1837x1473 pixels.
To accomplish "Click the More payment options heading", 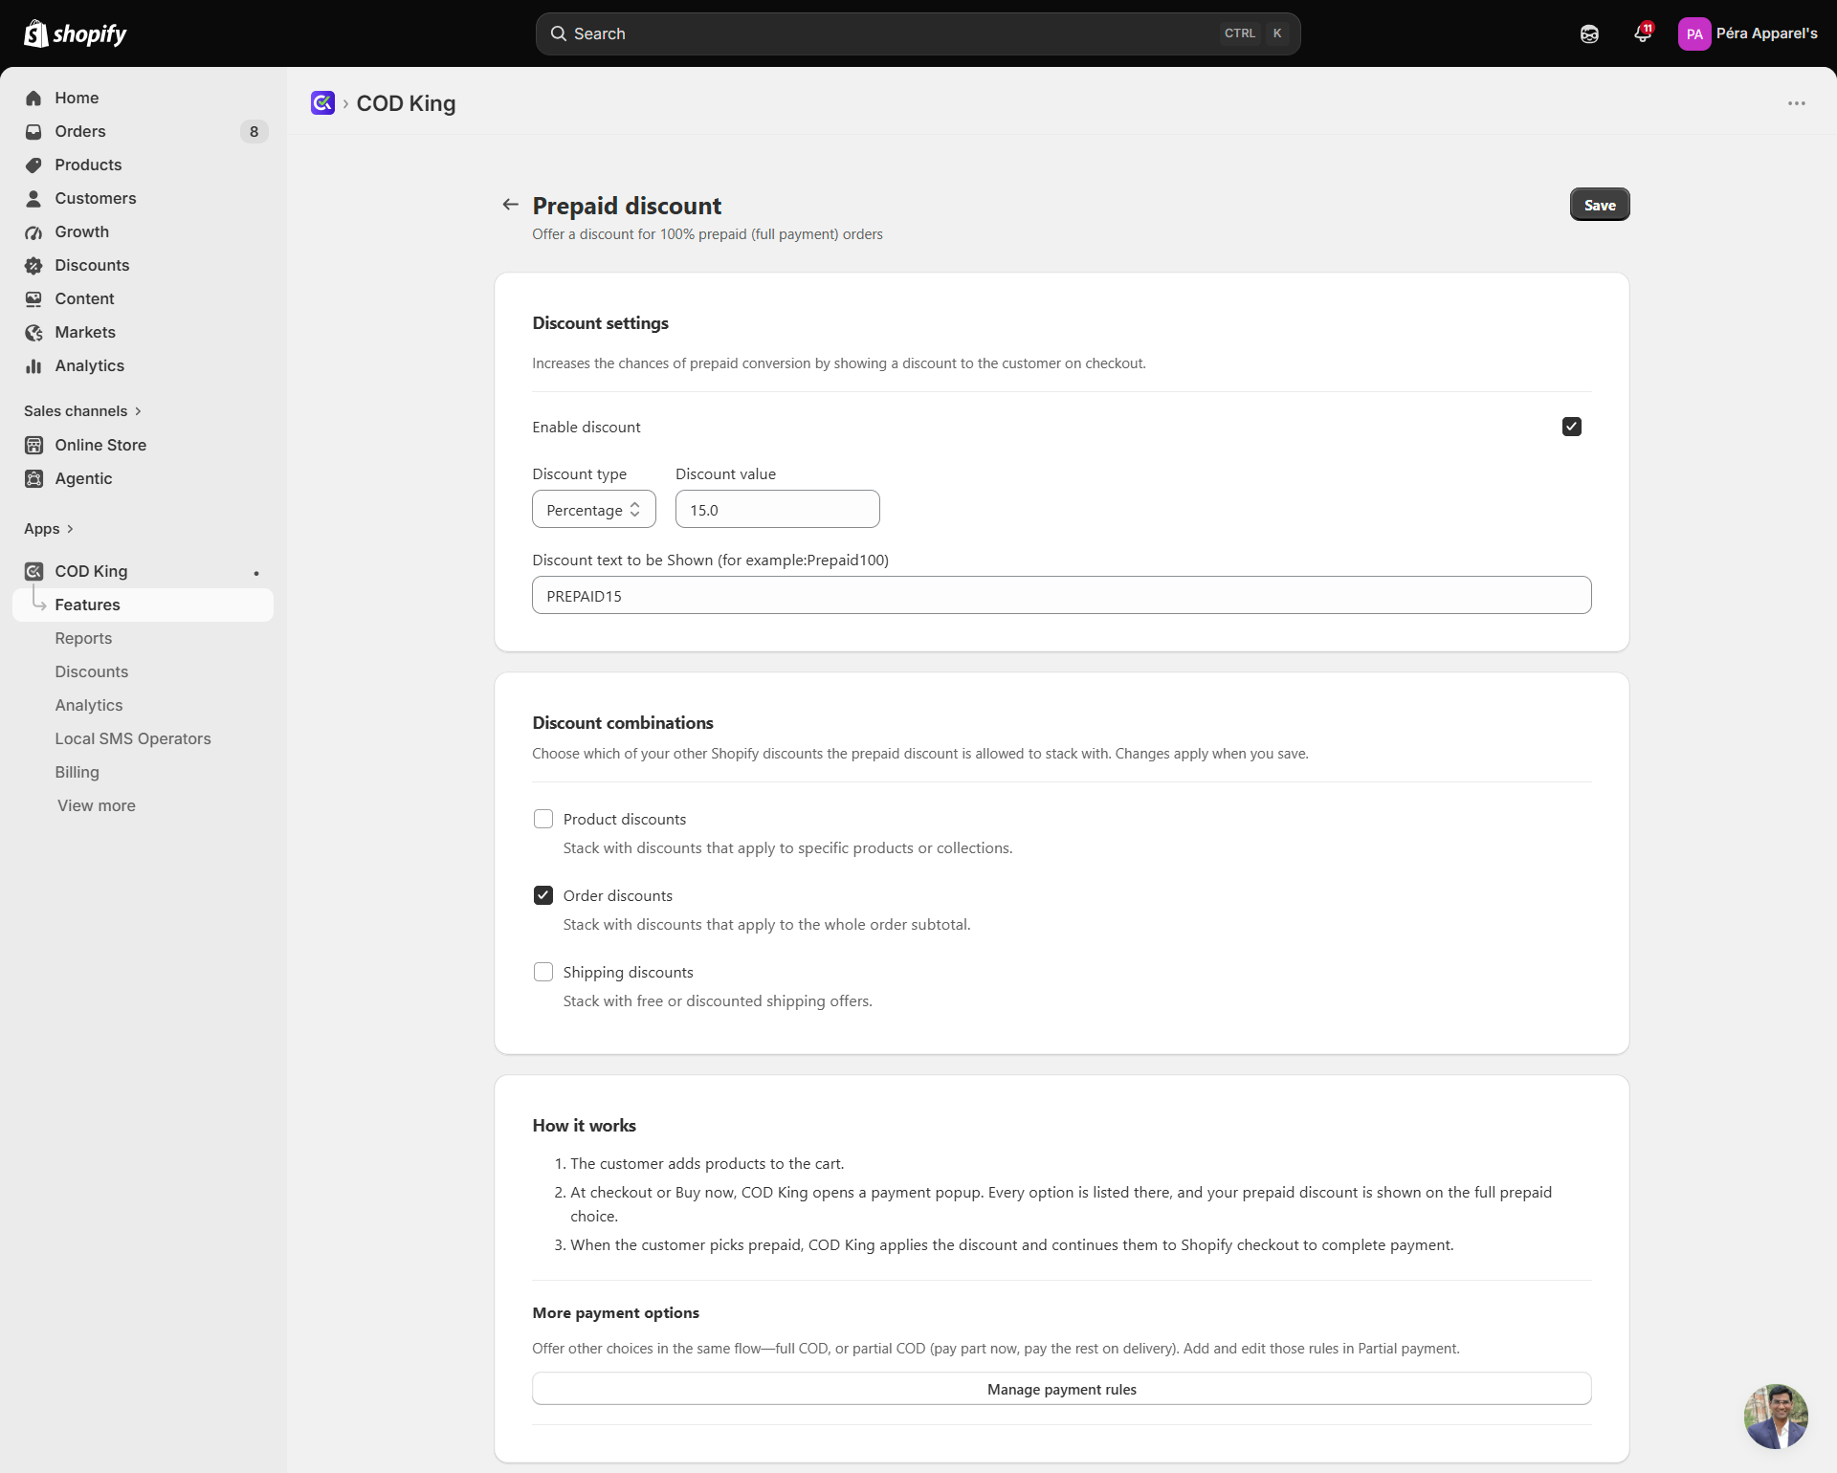I will click(616, 1313).
